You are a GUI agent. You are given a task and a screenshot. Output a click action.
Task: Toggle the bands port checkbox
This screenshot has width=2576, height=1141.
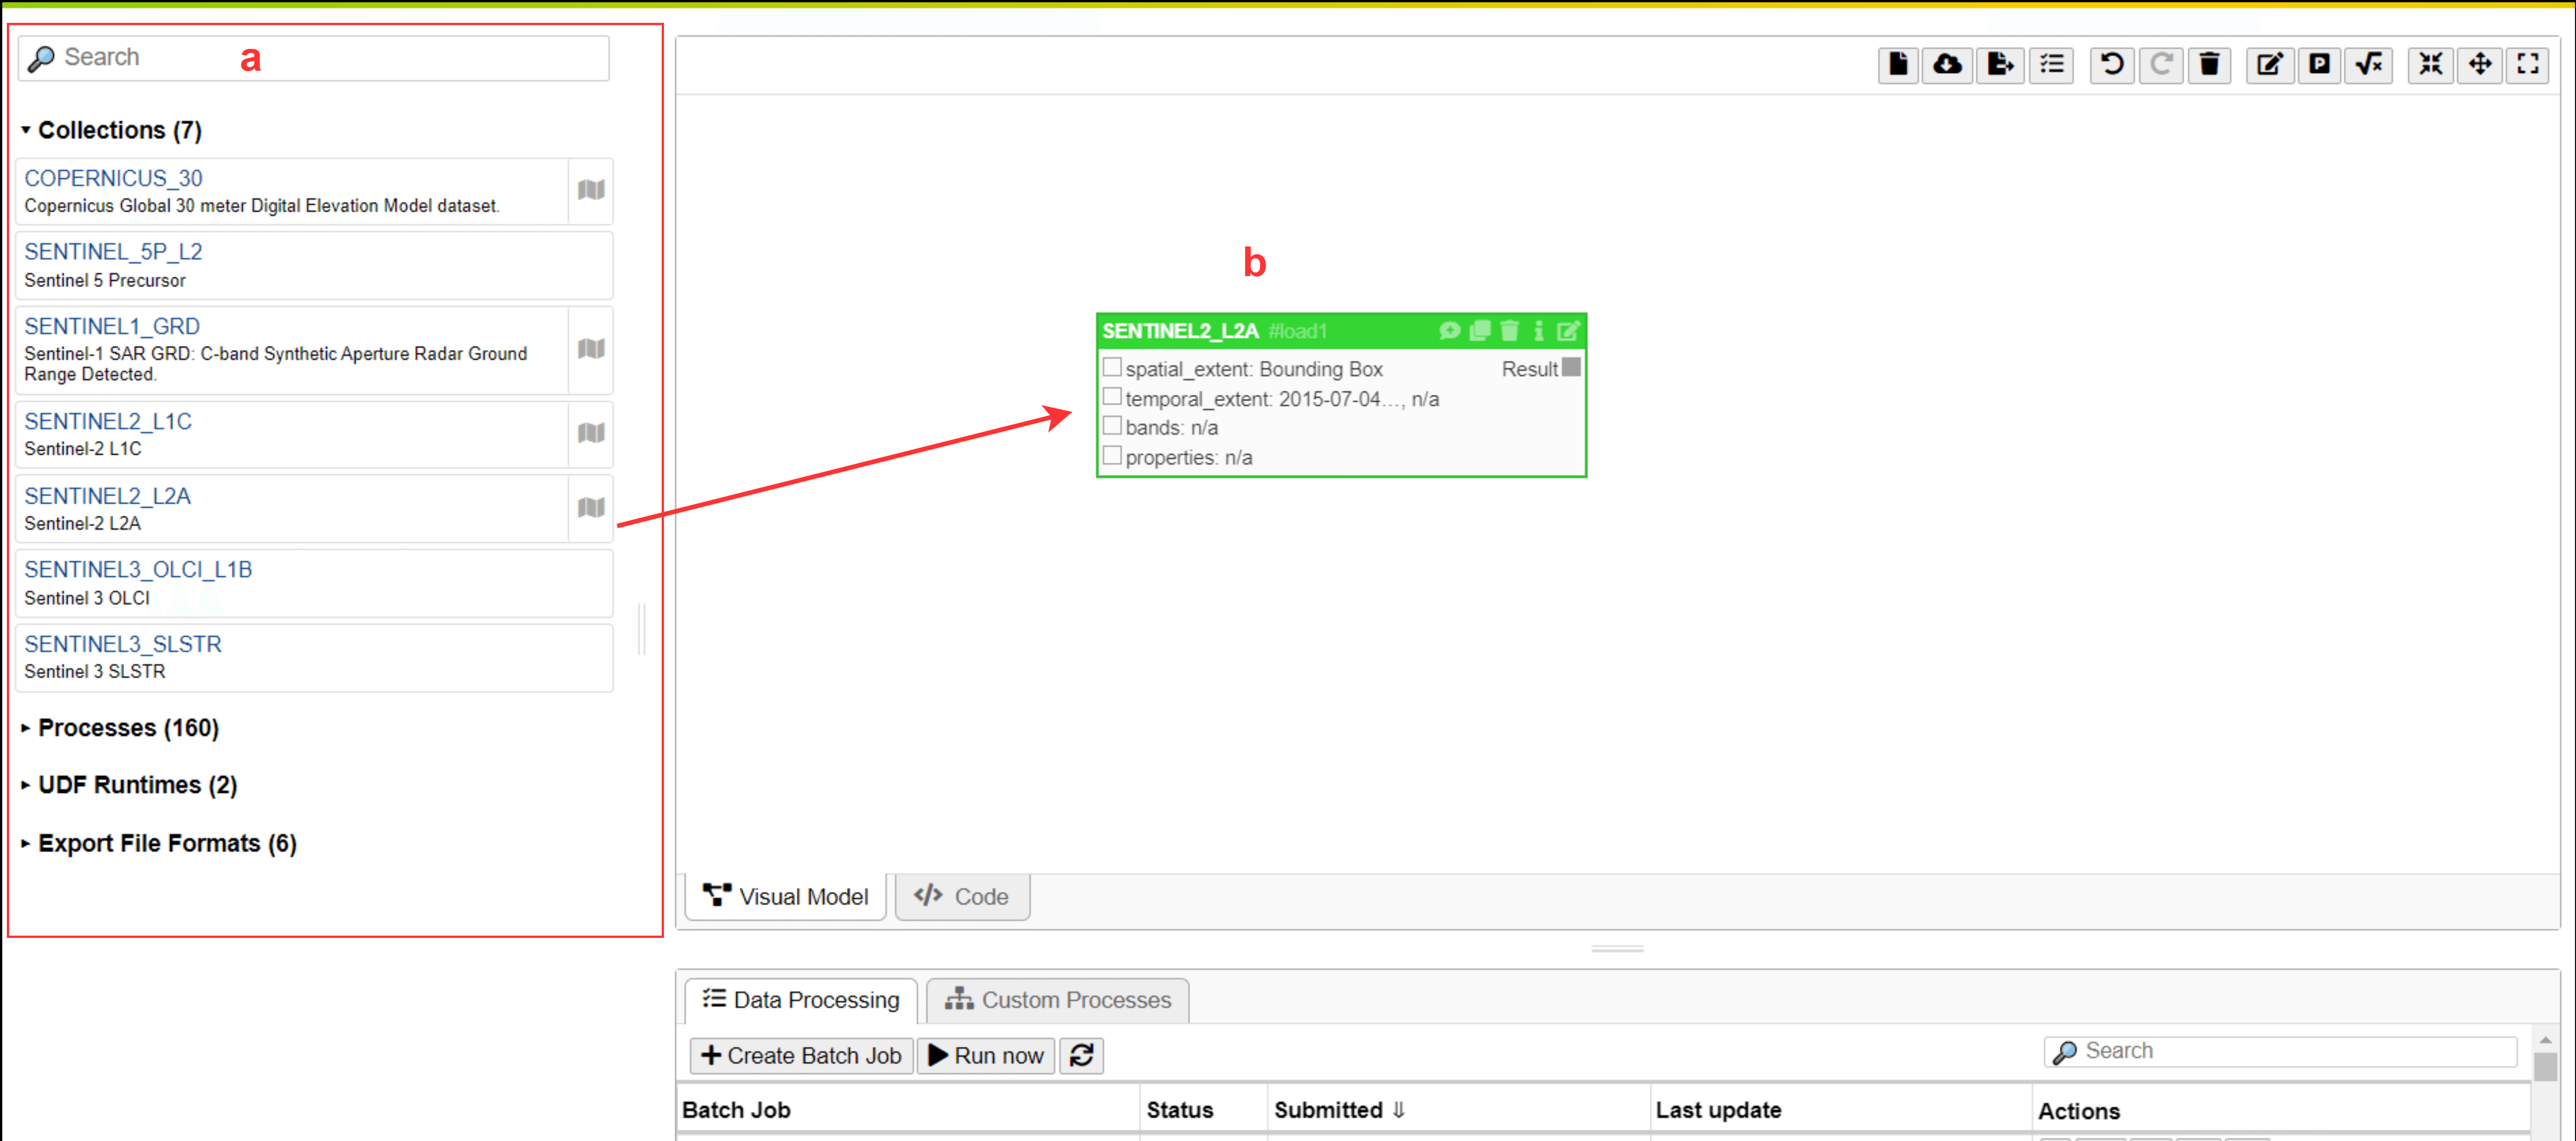pos(1111,426)
